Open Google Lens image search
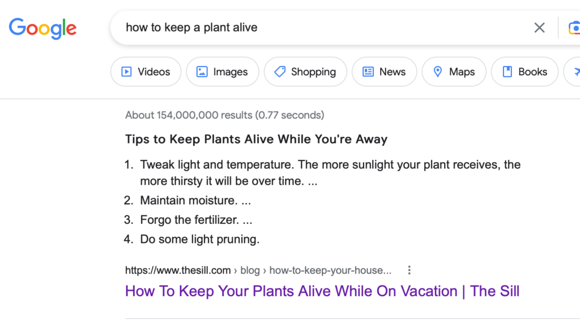This screenshot has height=326, width=580. [x=575, y=27]
